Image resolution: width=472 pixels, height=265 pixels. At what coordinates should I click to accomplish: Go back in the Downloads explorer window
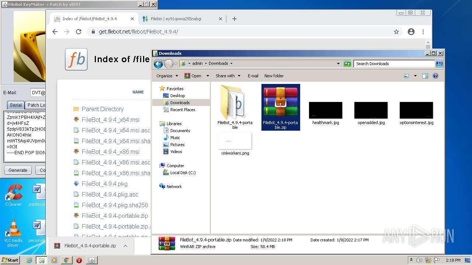click(158, 64)
